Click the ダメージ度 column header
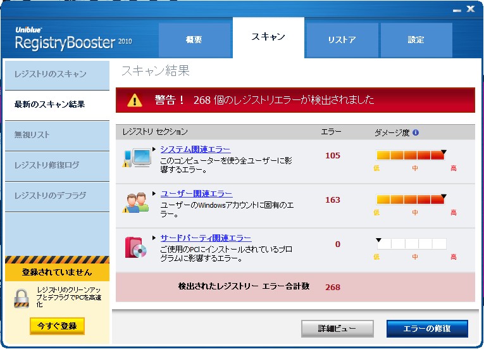Image resolution: width=484 pixels, height=349 pixels. pos(392,132)
